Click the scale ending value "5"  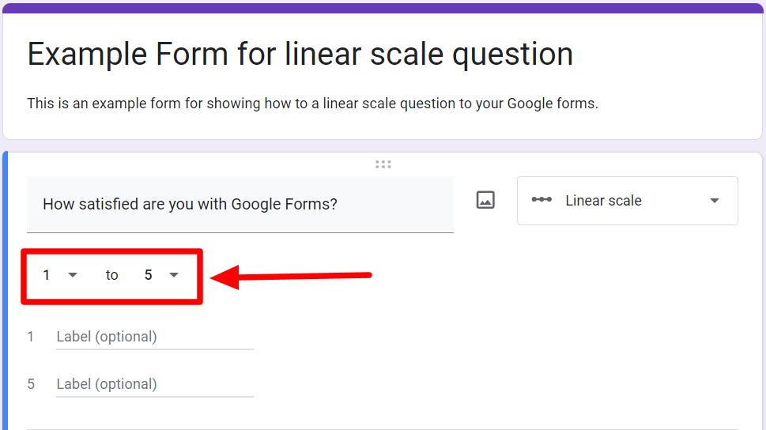(x=148, y=275)
